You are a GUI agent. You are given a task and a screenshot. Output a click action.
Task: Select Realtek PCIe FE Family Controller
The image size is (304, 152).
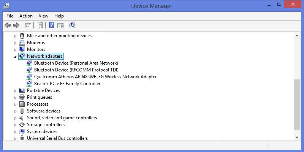[x=67, y=84]
